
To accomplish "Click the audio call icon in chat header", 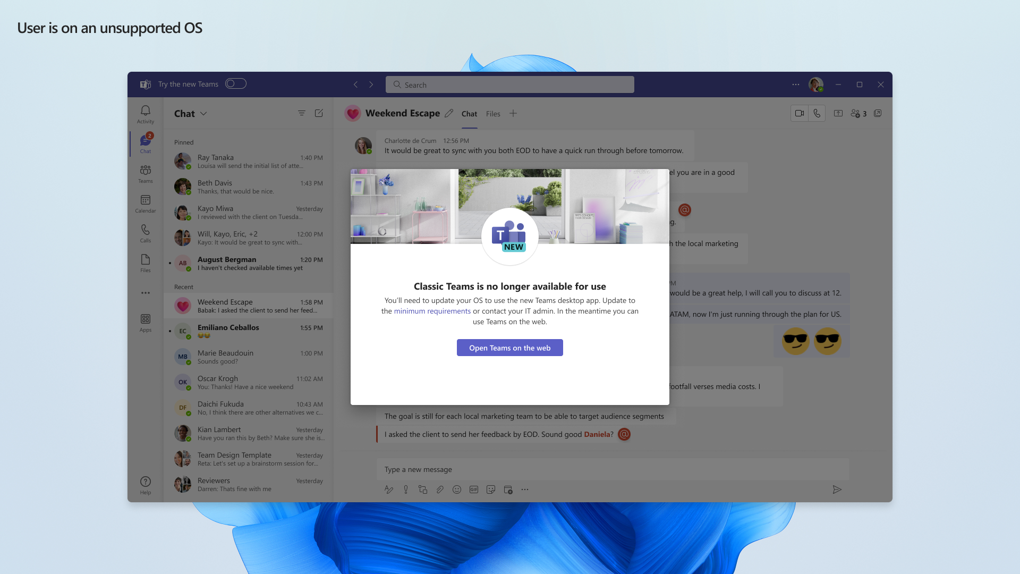I will pyautogui.click(x=816, y=113).
